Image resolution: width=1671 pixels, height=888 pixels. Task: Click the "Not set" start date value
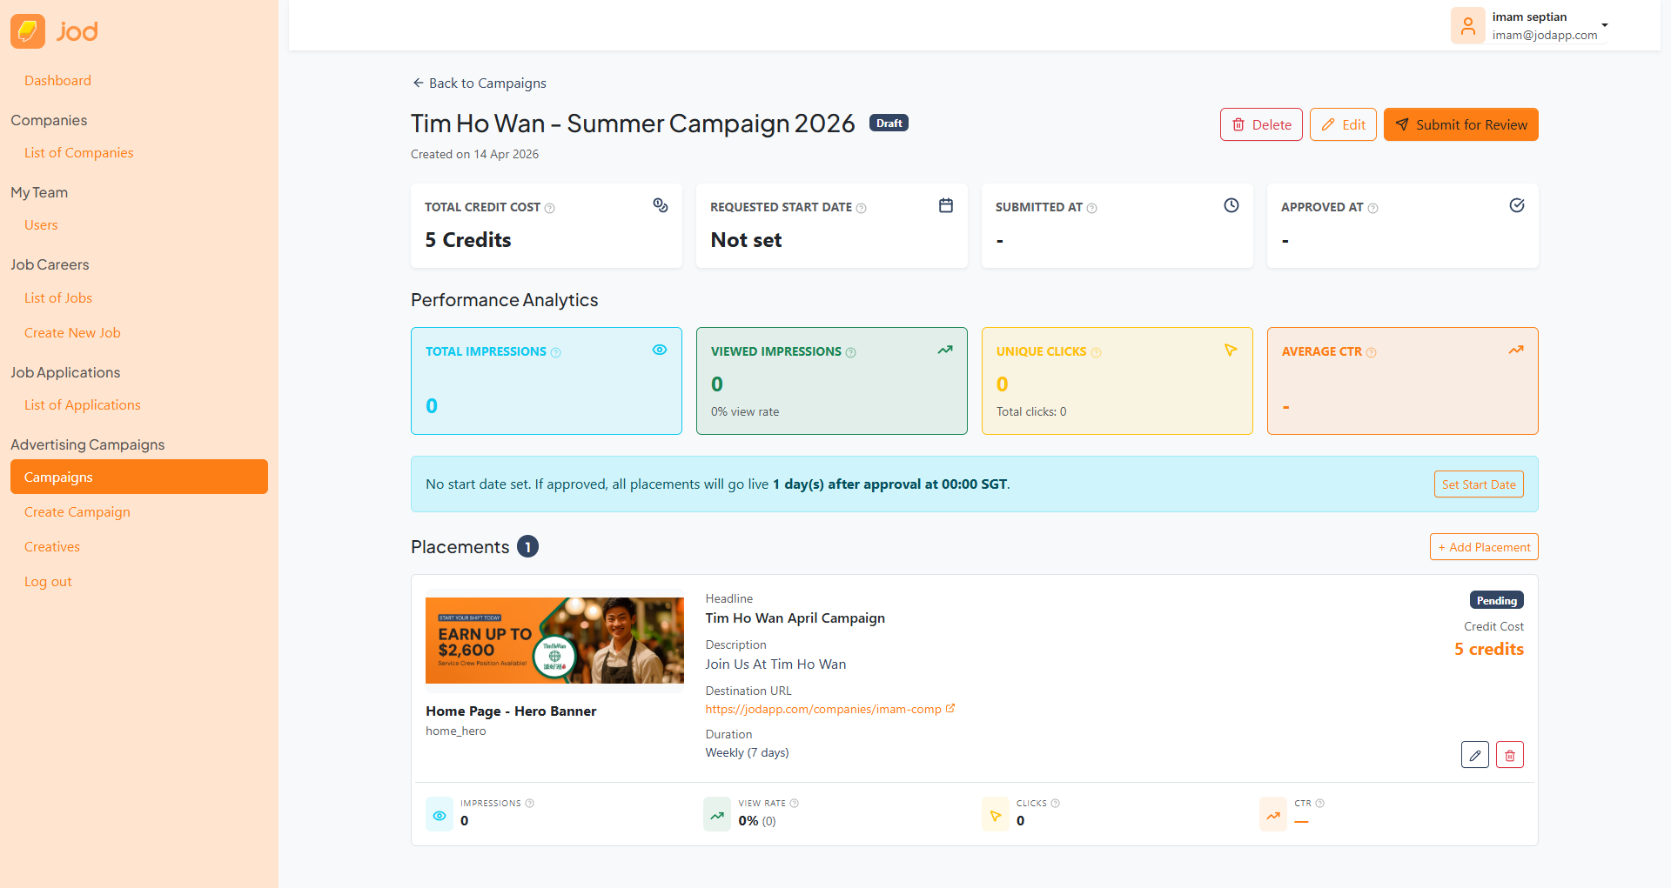point(746,240)
